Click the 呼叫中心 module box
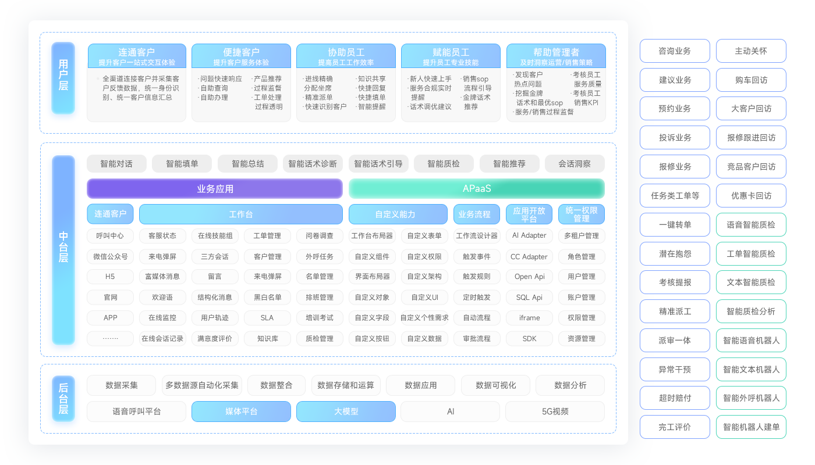The image size is (815, 465). click(x=110, y=236)
